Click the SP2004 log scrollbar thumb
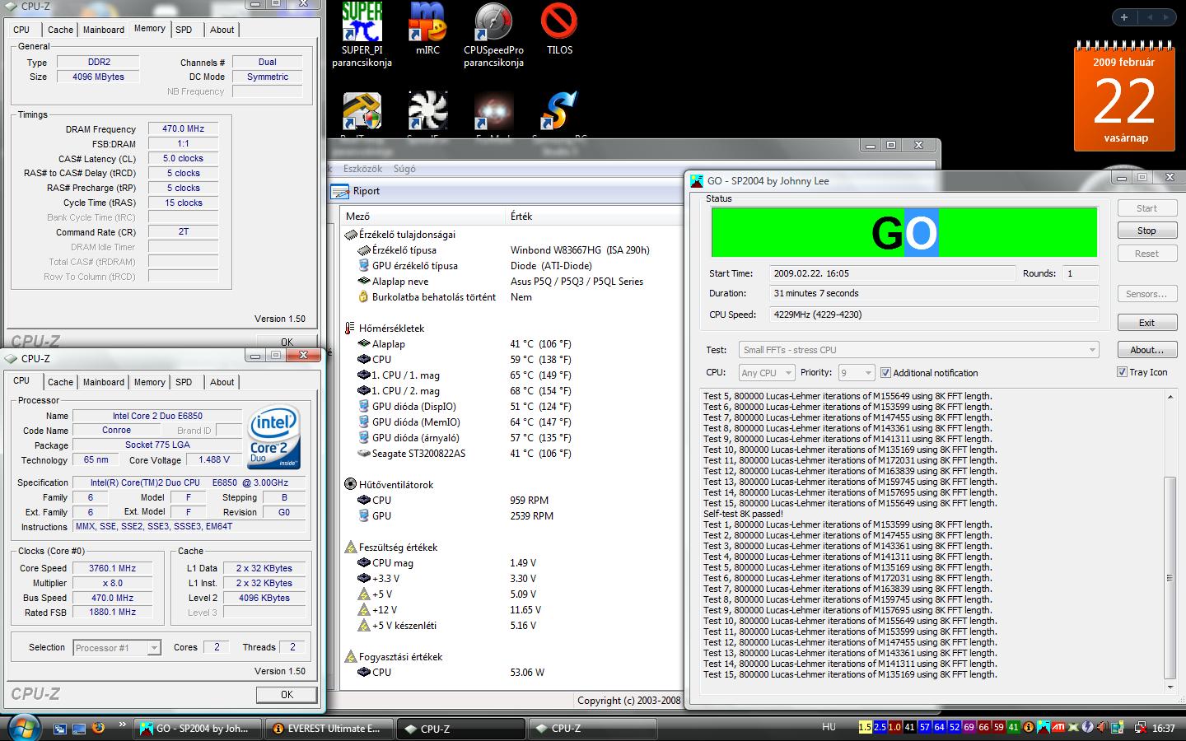Screen dimensions: 1186x741 pos(1170,576)
